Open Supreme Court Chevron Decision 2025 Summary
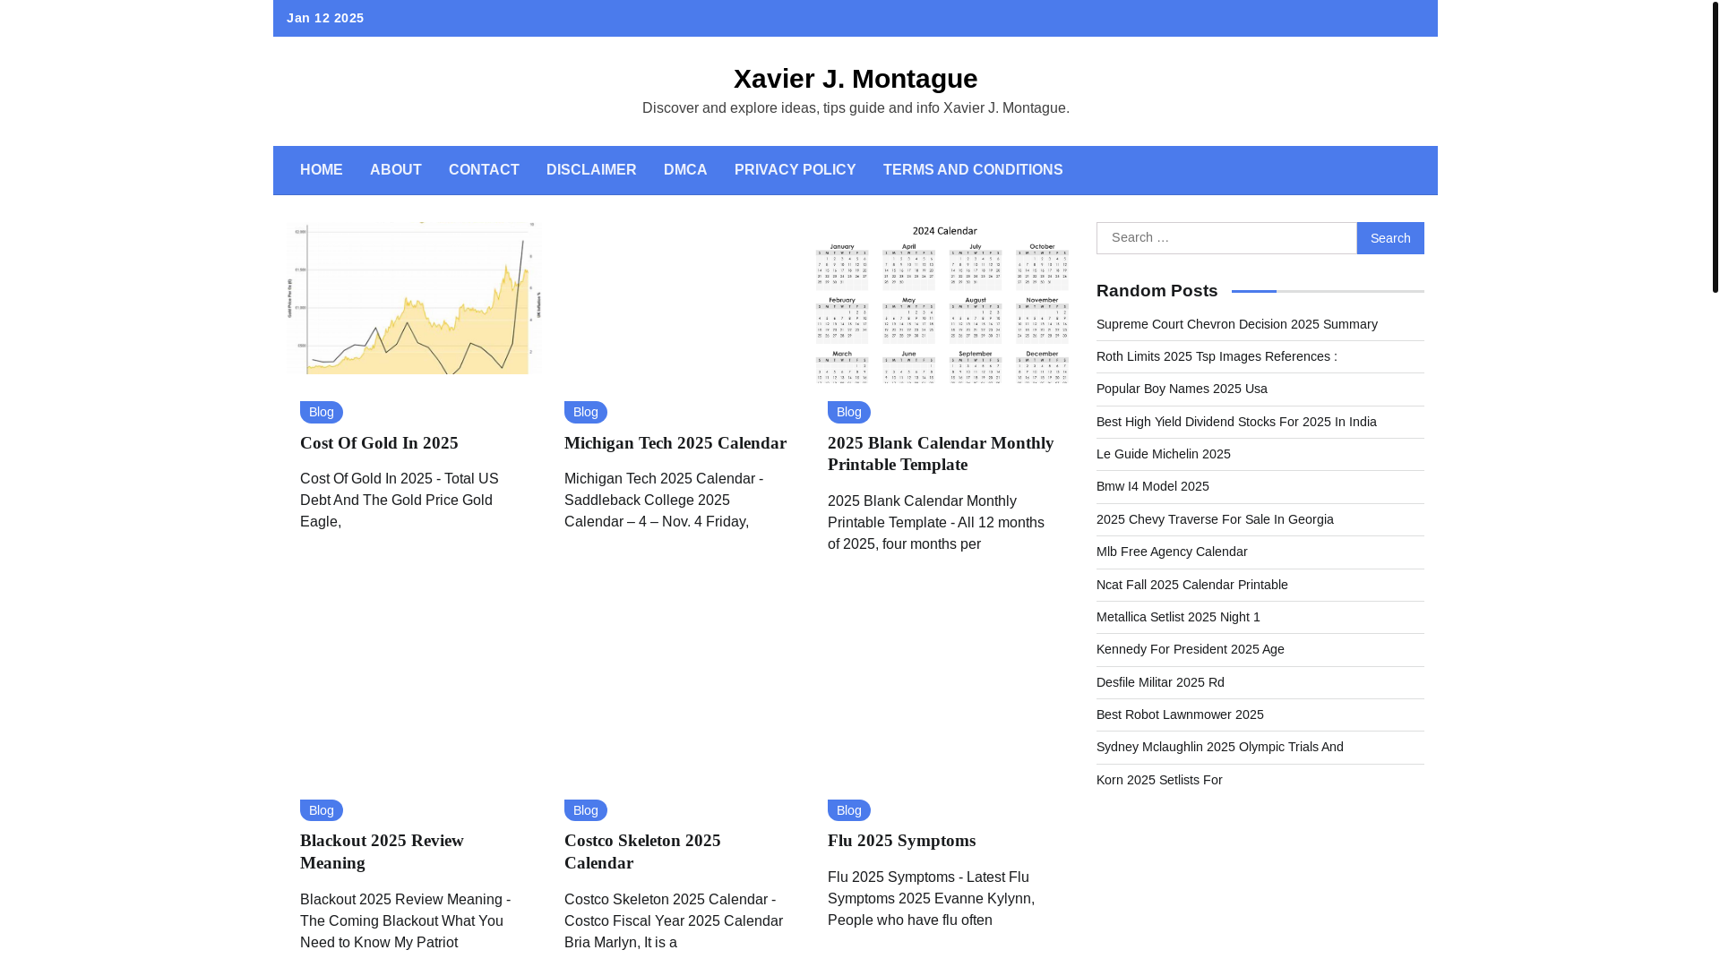The image size is (1720, 967). pyautogui.click(x=1237, y=324)
